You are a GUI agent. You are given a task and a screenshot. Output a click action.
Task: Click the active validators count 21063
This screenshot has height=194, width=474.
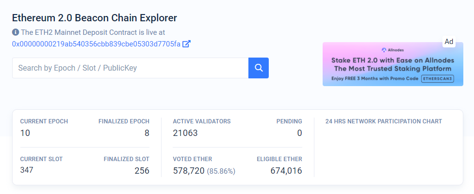click(x=185, y=133)
